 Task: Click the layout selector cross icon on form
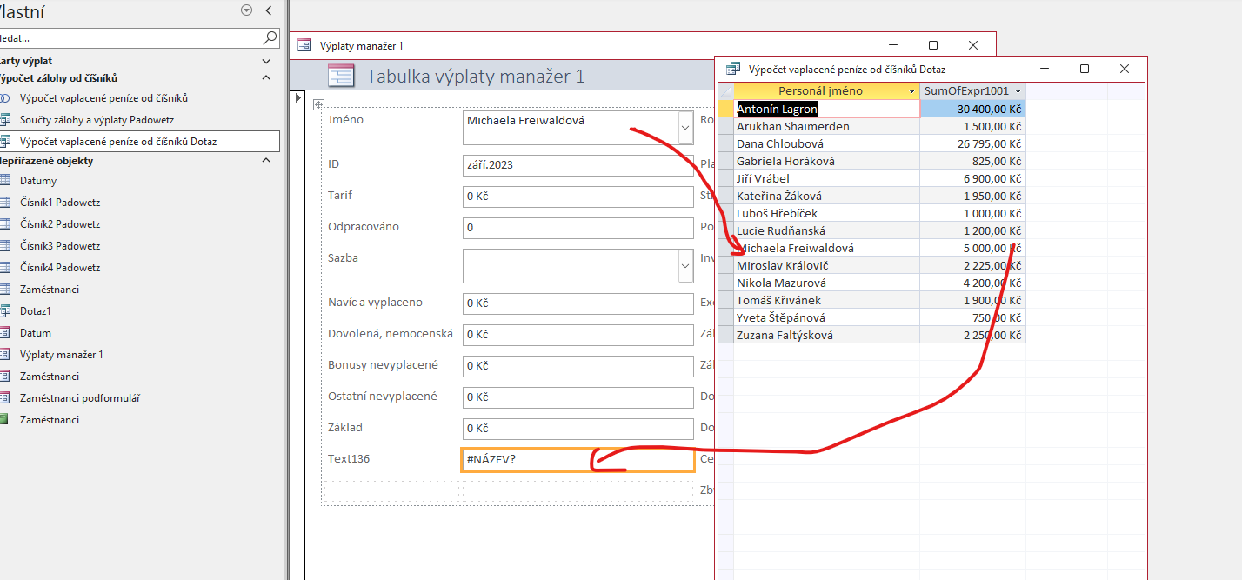click(318, 105)
